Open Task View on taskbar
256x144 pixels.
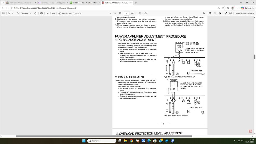[x=120, y=141]
